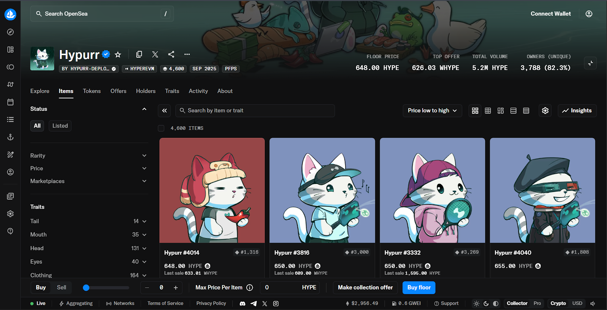This screenshot has height=310, width=607.
Task: Collapse the filter sidebar with double-chevron icon
Action: click(x=164, y=111)
